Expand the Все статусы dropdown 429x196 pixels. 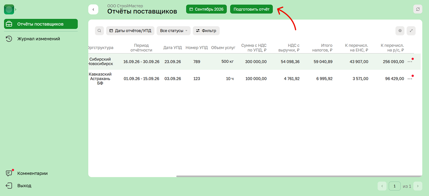pyautogui.click(x=174, y=31)
